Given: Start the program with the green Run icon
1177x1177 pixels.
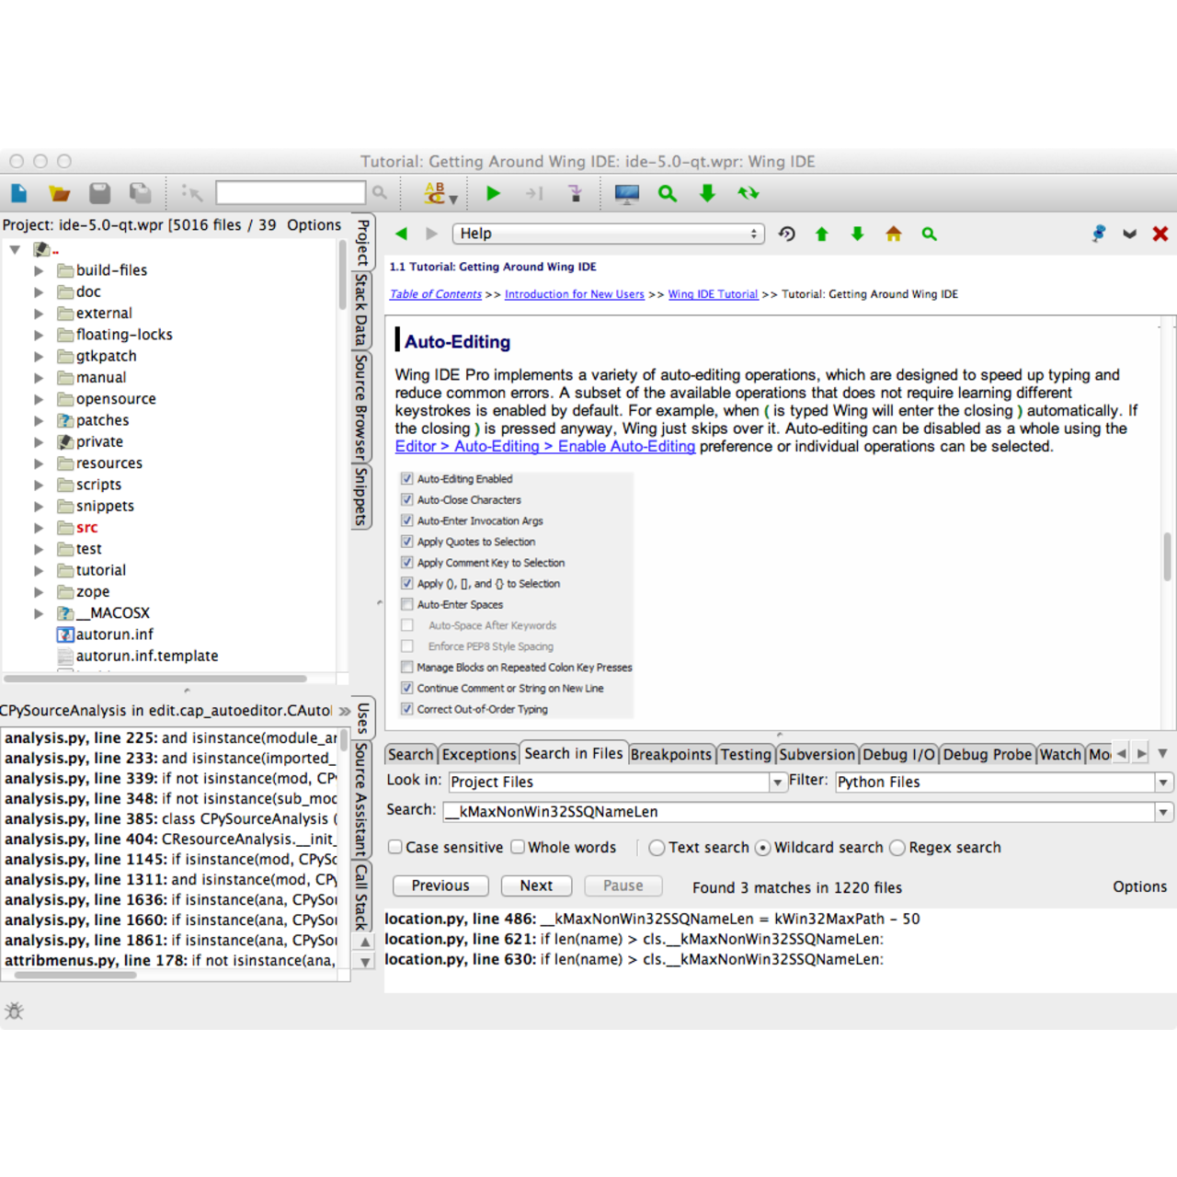Looking at the screenshot, I should 493,193.
